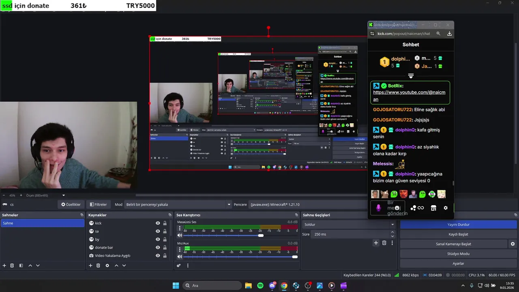This screenshot has width=519, height=292.
Task: Add a scene transition plus icon
Action: coord(376,243)
